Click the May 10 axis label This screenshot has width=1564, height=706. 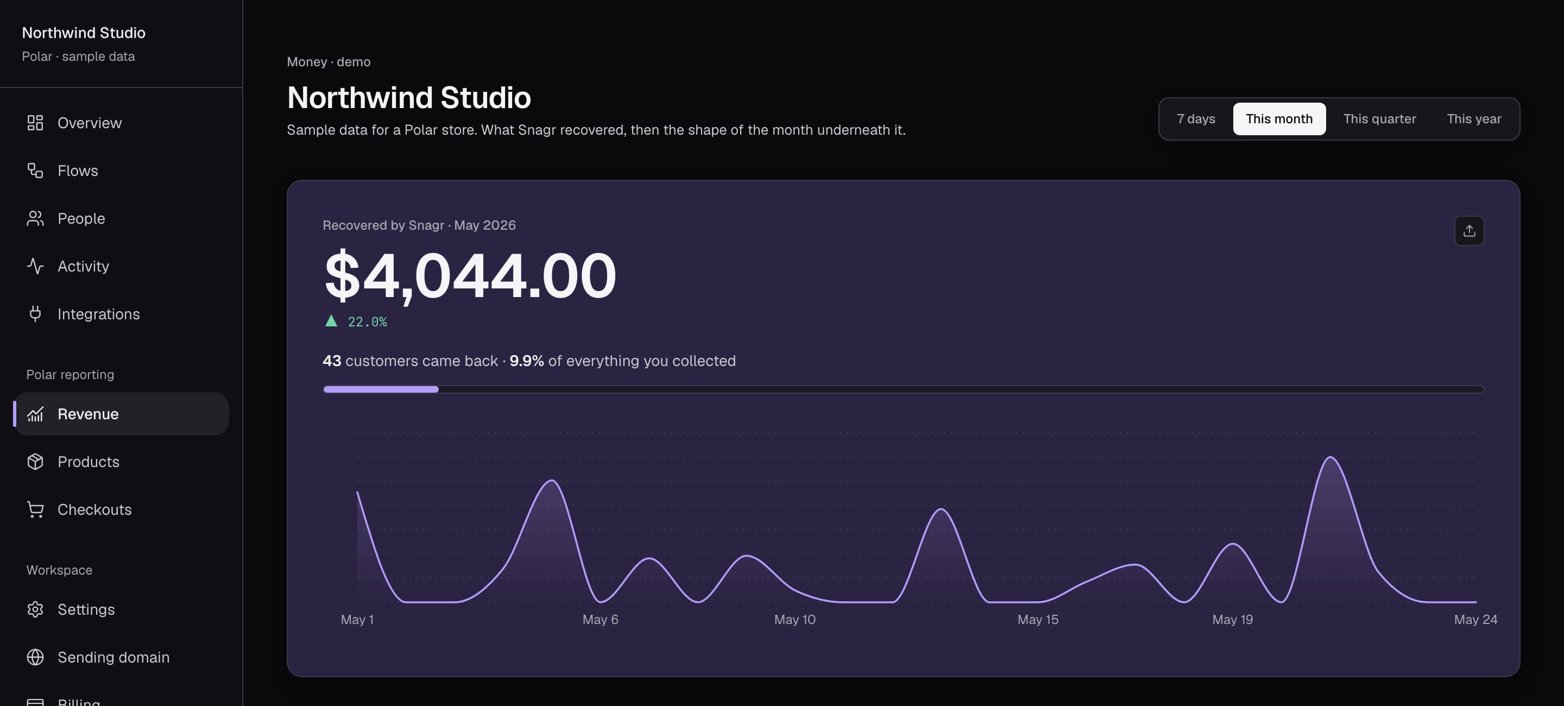coord(794,619)
